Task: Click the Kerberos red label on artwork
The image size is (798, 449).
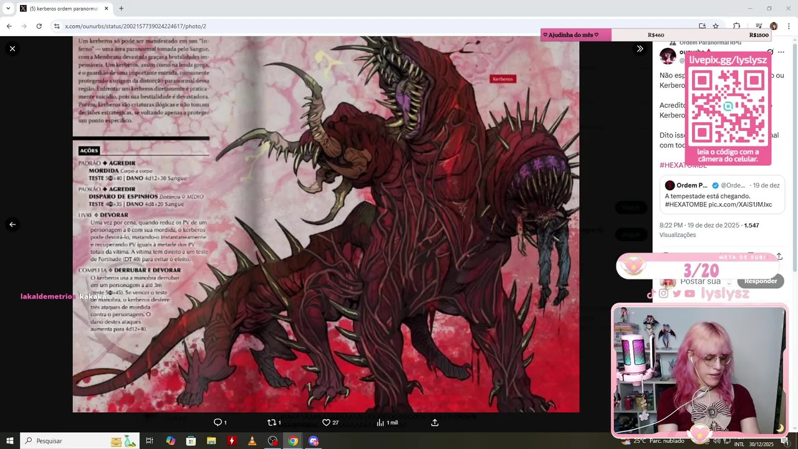Action: (x=502, y=79)
